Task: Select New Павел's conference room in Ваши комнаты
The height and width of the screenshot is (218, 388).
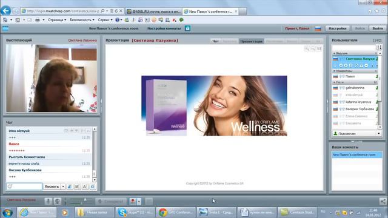Action: pos(357,155)
